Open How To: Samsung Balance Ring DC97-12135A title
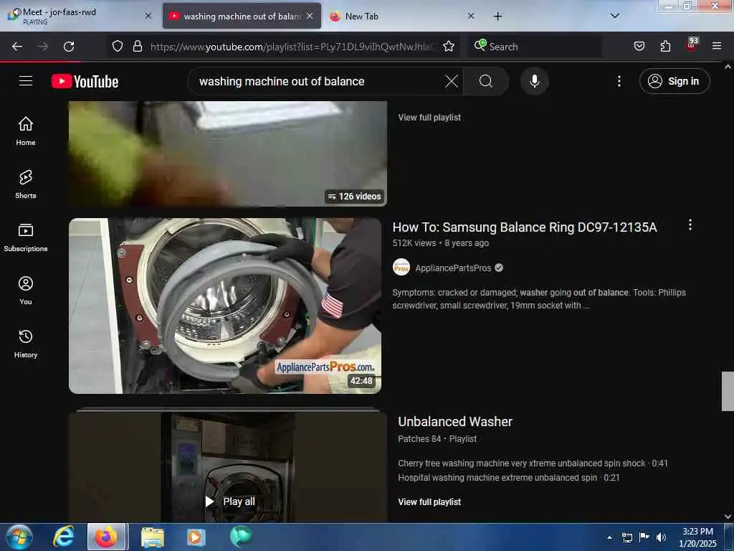The width and height of the screenshot is (734, 551). 524,227
